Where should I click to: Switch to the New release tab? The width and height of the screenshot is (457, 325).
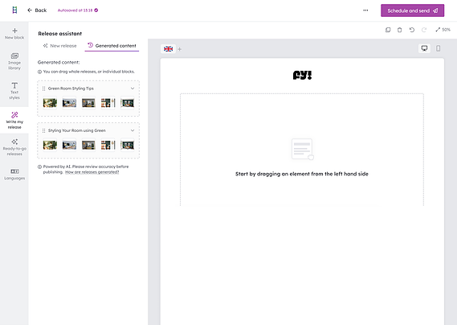pos(59,46)
